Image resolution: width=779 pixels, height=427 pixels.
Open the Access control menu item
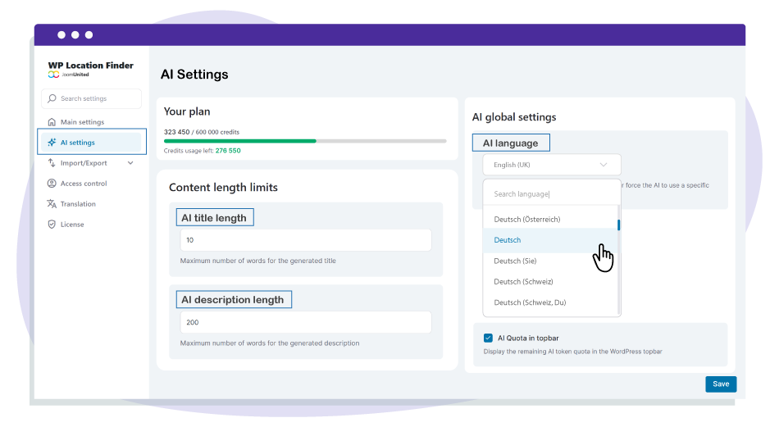[84, 184]
